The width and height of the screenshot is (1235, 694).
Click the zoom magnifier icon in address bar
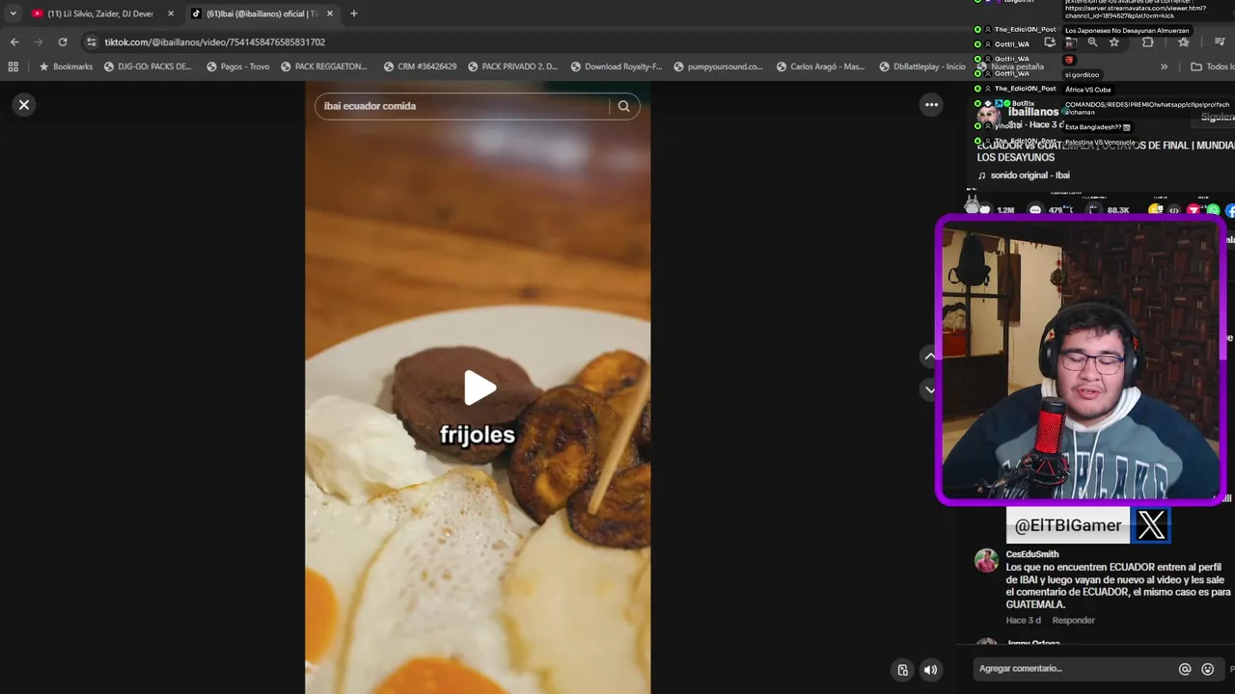[x=1092, y=42]
